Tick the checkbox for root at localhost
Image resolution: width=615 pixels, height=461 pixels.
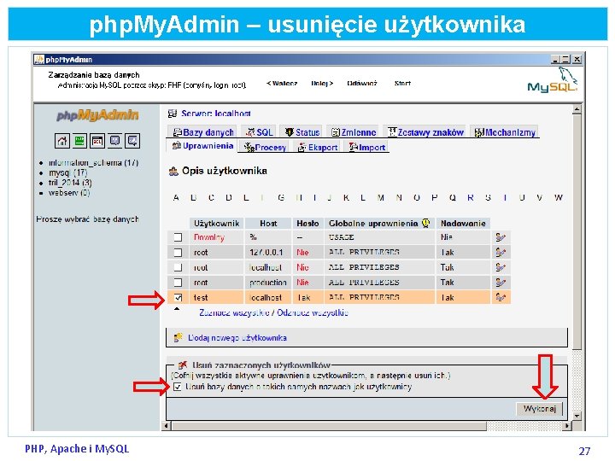(x=178, y=267)
